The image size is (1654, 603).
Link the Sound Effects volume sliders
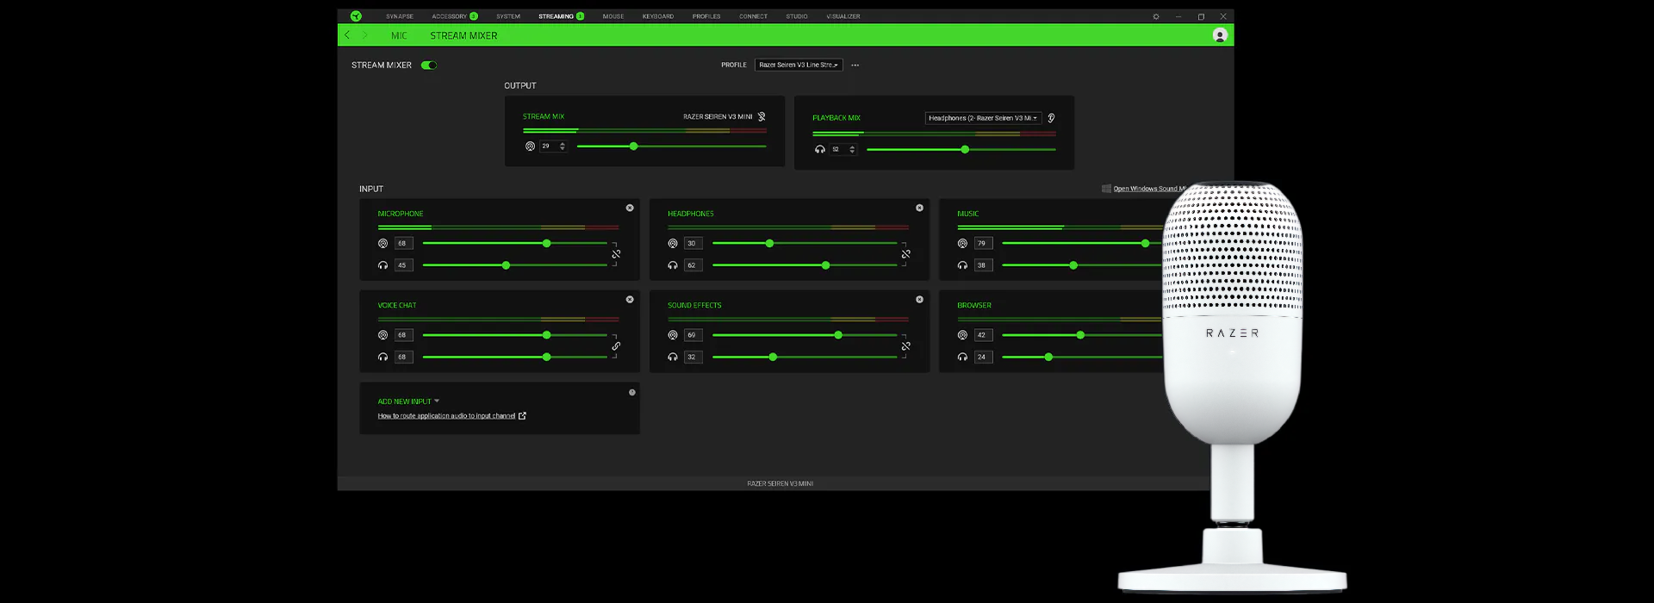point(905,346)
